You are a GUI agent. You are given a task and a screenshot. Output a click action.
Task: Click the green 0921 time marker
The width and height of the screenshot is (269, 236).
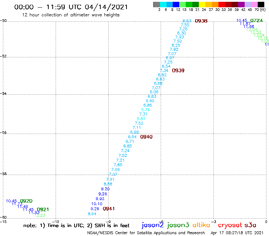[x=43, y=209]
